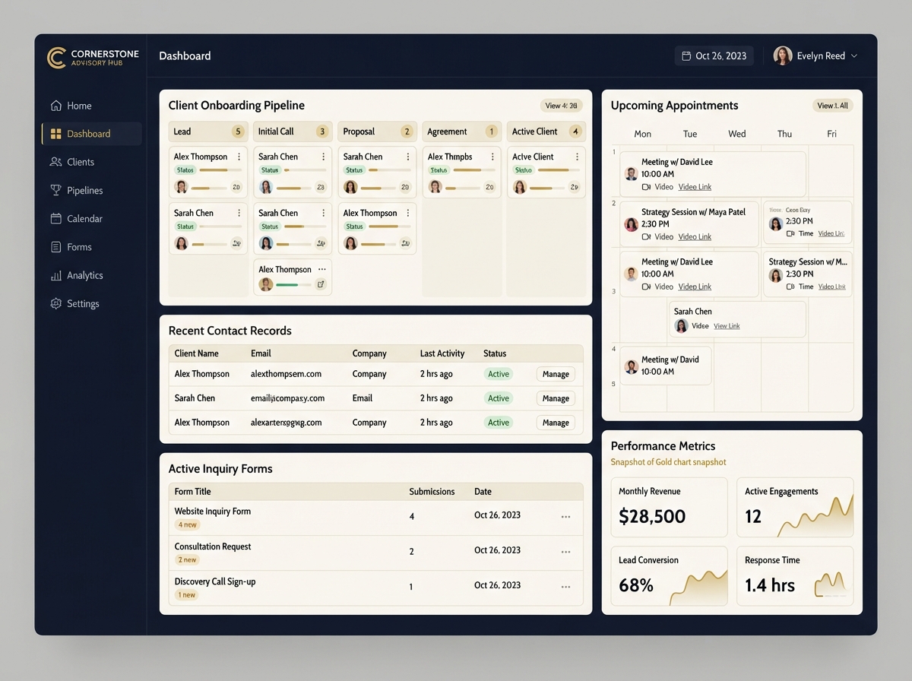Open more options for Discovery Call Sign-up
The width and height of the screenshot is (912, 681).
[x=565, y=587]
